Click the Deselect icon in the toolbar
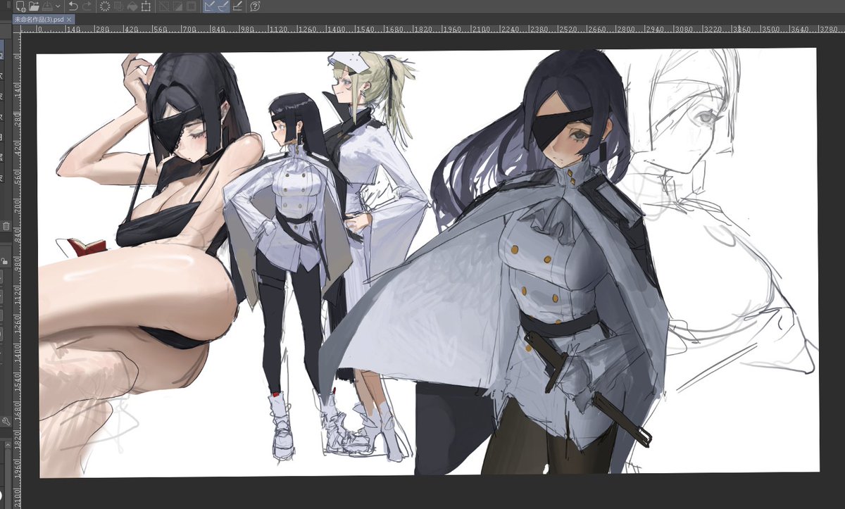The image size is (845, 509). tap(163, 6)
